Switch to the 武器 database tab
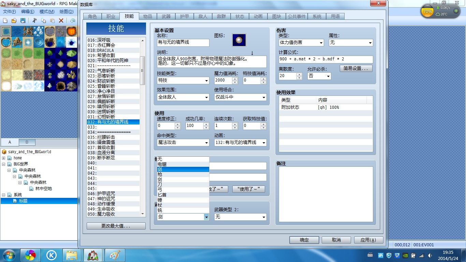The height and width of the screenshot is (262, 466). [x=166, y=16]
